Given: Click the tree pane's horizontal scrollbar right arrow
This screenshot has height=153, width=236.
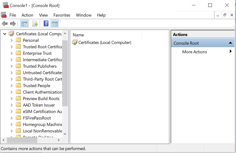Looking at the screenshot, I should click(x=58, y=140).
